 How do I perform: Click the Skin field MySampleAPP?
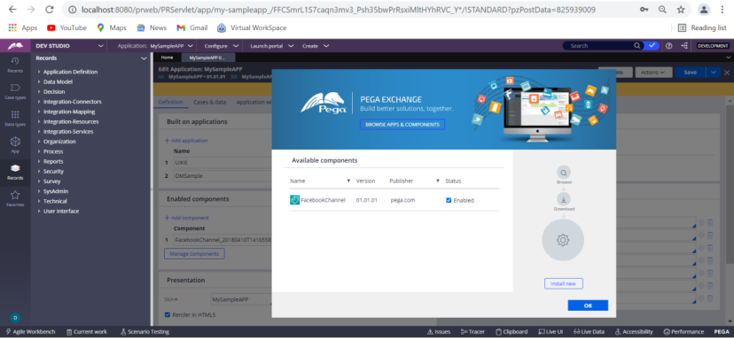click(x=241, y=299)
